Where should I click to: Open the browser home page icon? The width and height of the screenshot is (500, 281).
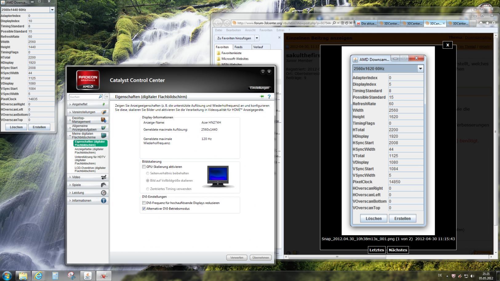click(x=481, y=23)
